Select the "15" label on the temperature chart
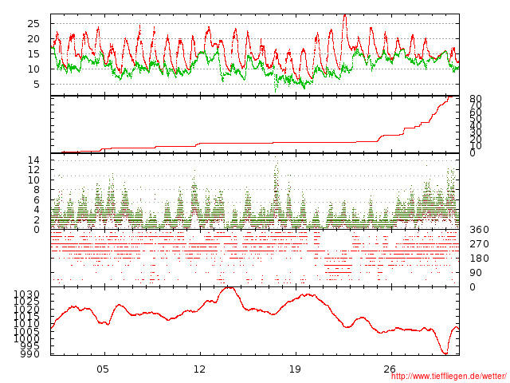This screenshot has height=383, width=510. 33,54
